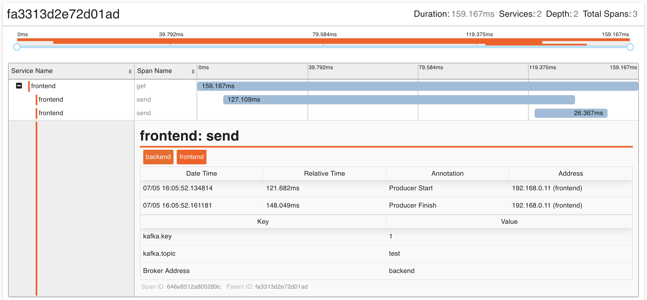This screenshot has height=300, width=647.
Task: Click the right timeline range slider handle
Action: point(630,47)
